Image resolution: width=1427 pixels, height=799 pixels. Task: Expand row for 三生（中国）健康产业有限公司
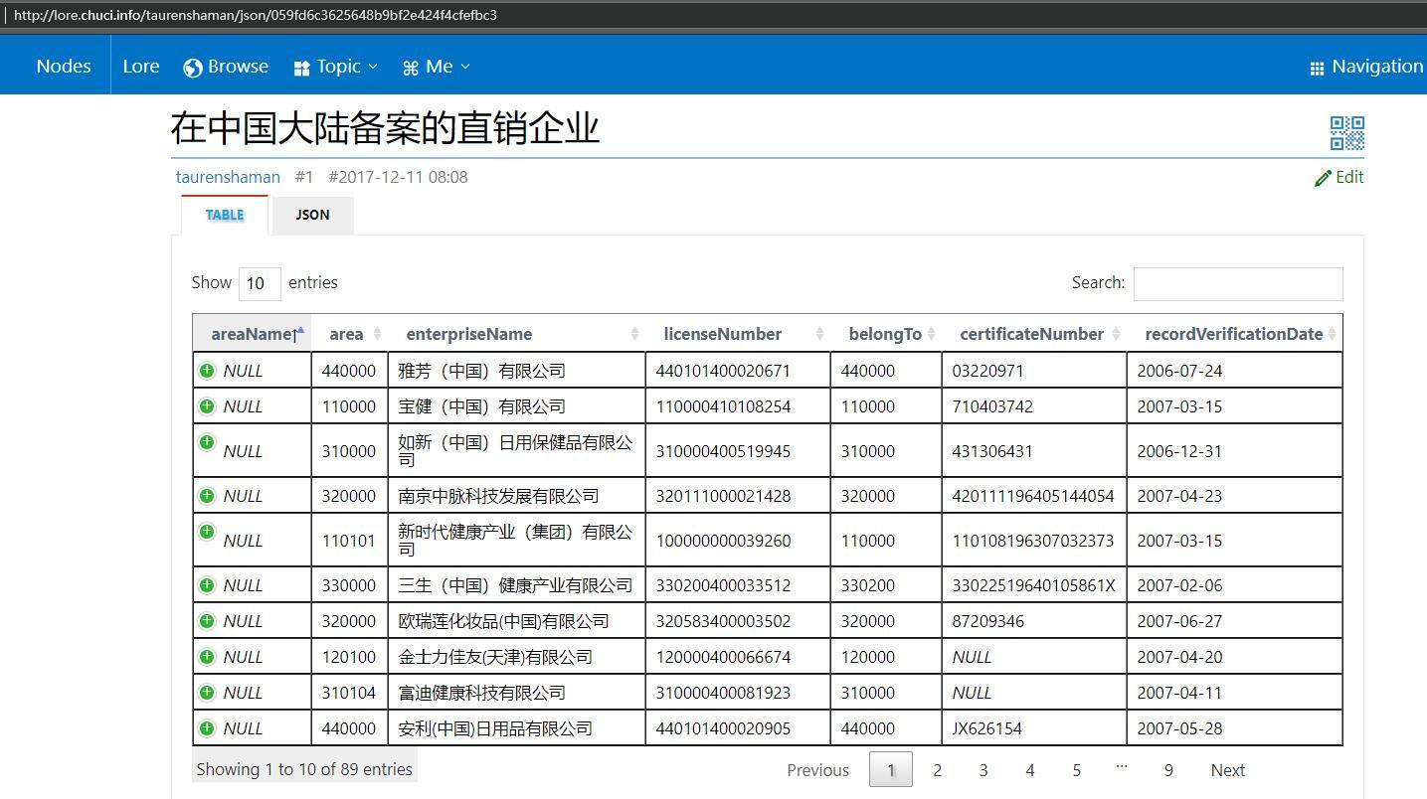point(207,584)
